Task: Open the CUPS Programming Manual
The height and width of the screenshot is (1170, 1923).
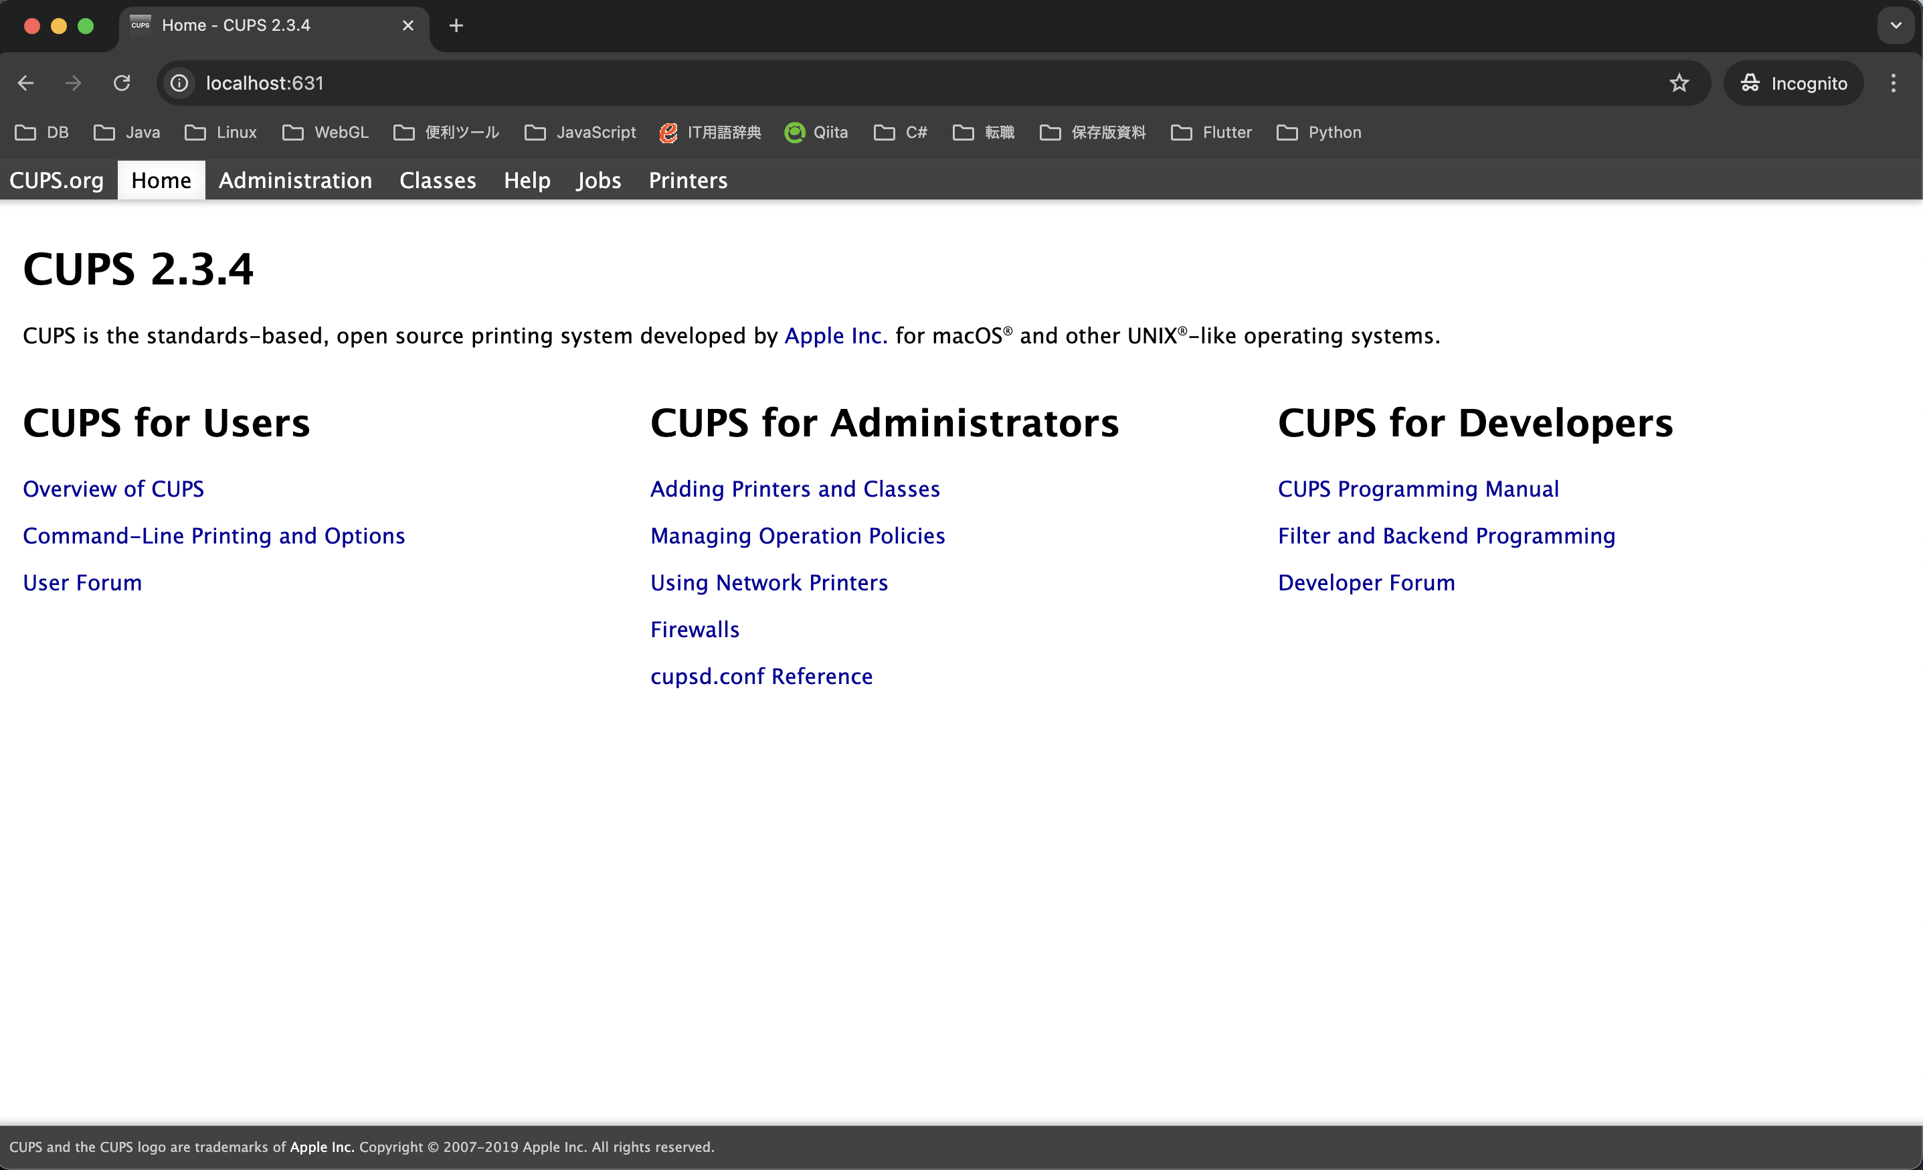Action: [1418, 489]
